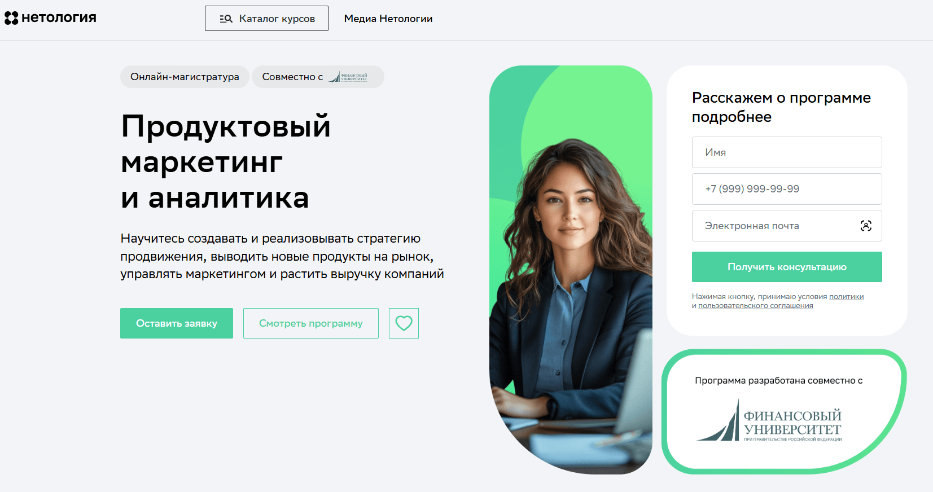The image size is (933, 492).
Task: Click the Продуктовый маркетинг и аналитика heading
Action: 226,162
